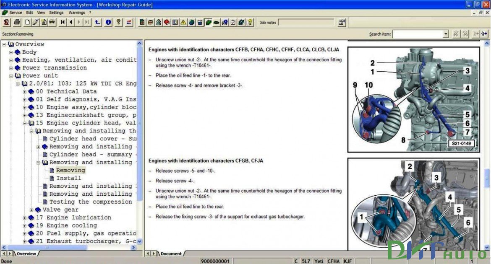Click '5L7' in the status bar
Image resolution: width=491 pixels, height=264 pixels.
coord(306,261)
